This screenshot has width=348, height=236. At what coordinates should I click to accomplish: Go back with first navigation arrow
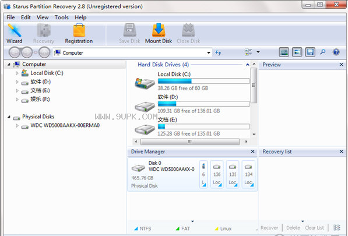(x=15, y=52)
